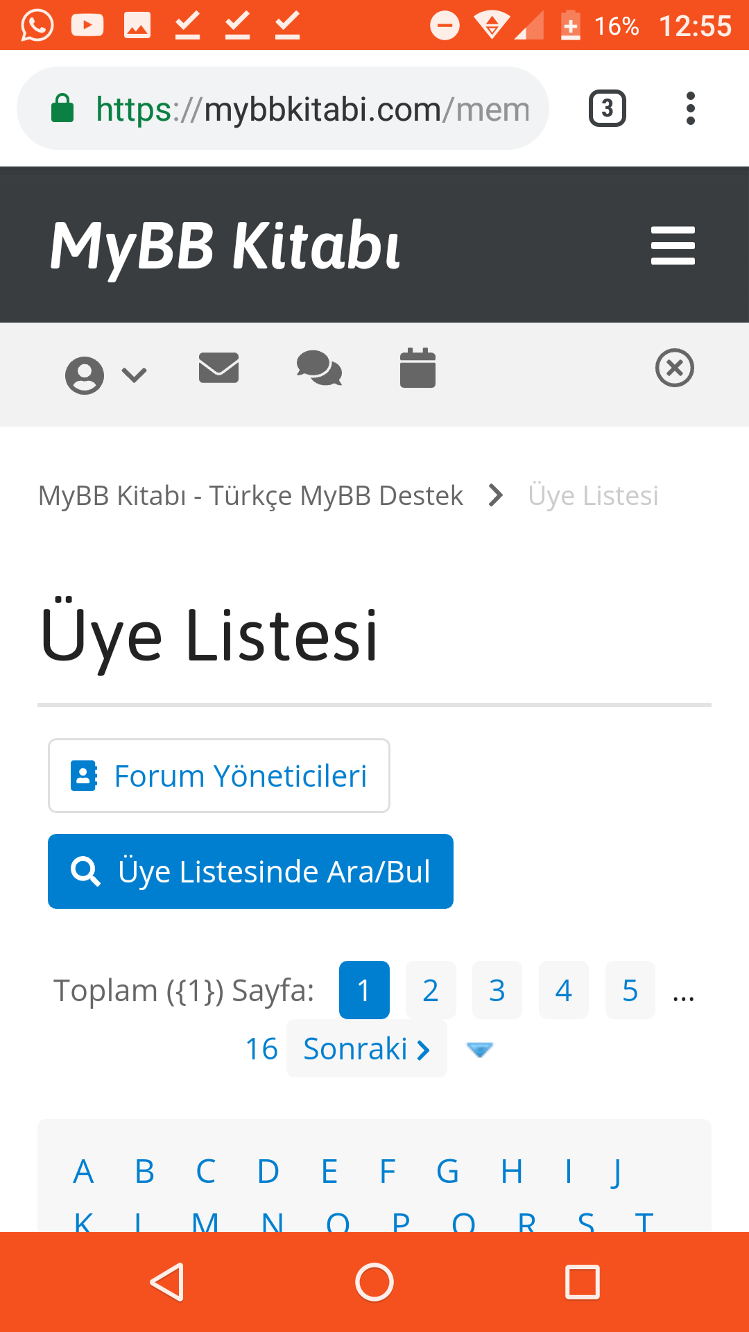749x1332 pixels.
Task: Click Üye Listesinde Ara/Bul search button
Action: pos(250,871)
